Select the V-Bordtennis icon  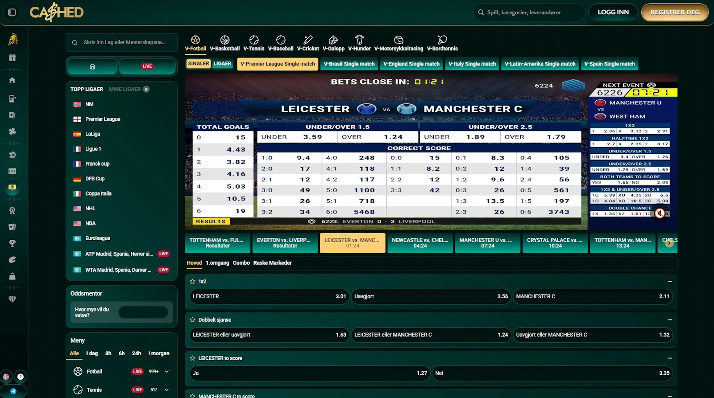442,44
